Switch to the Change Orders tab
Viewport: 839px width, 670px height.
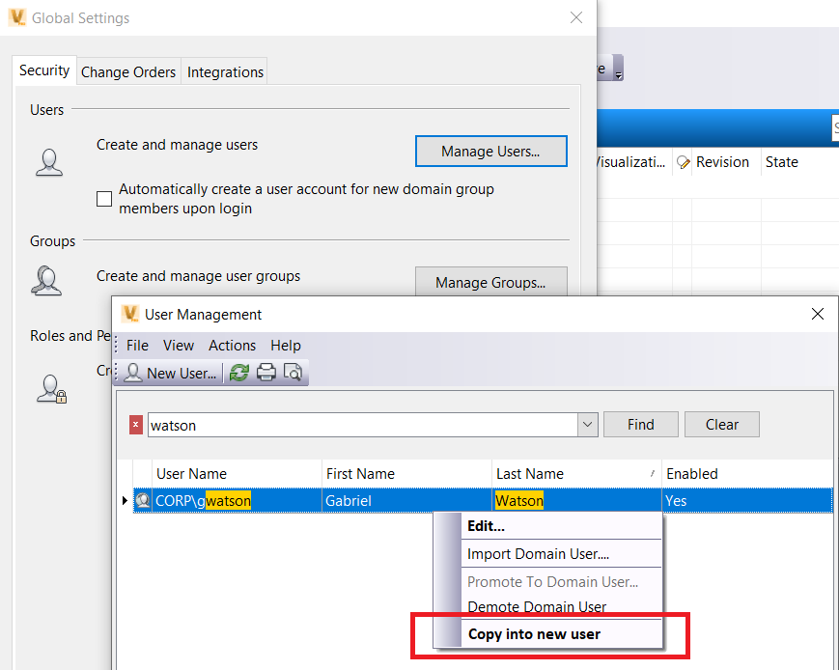[128, 71]
